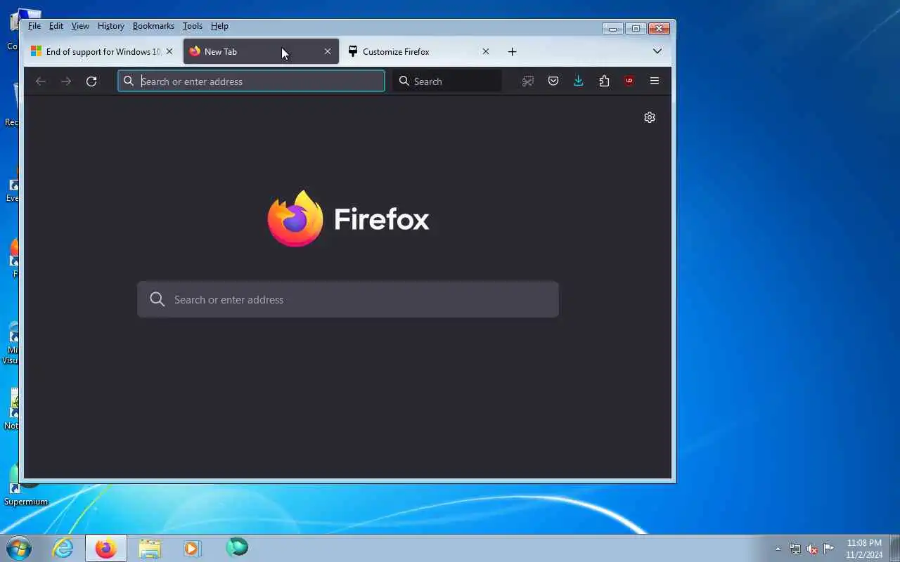Open Windows Explorer folder on taskbar
Image resolution: width=900 pixels, height=562 pixels.
click(150, 548)
